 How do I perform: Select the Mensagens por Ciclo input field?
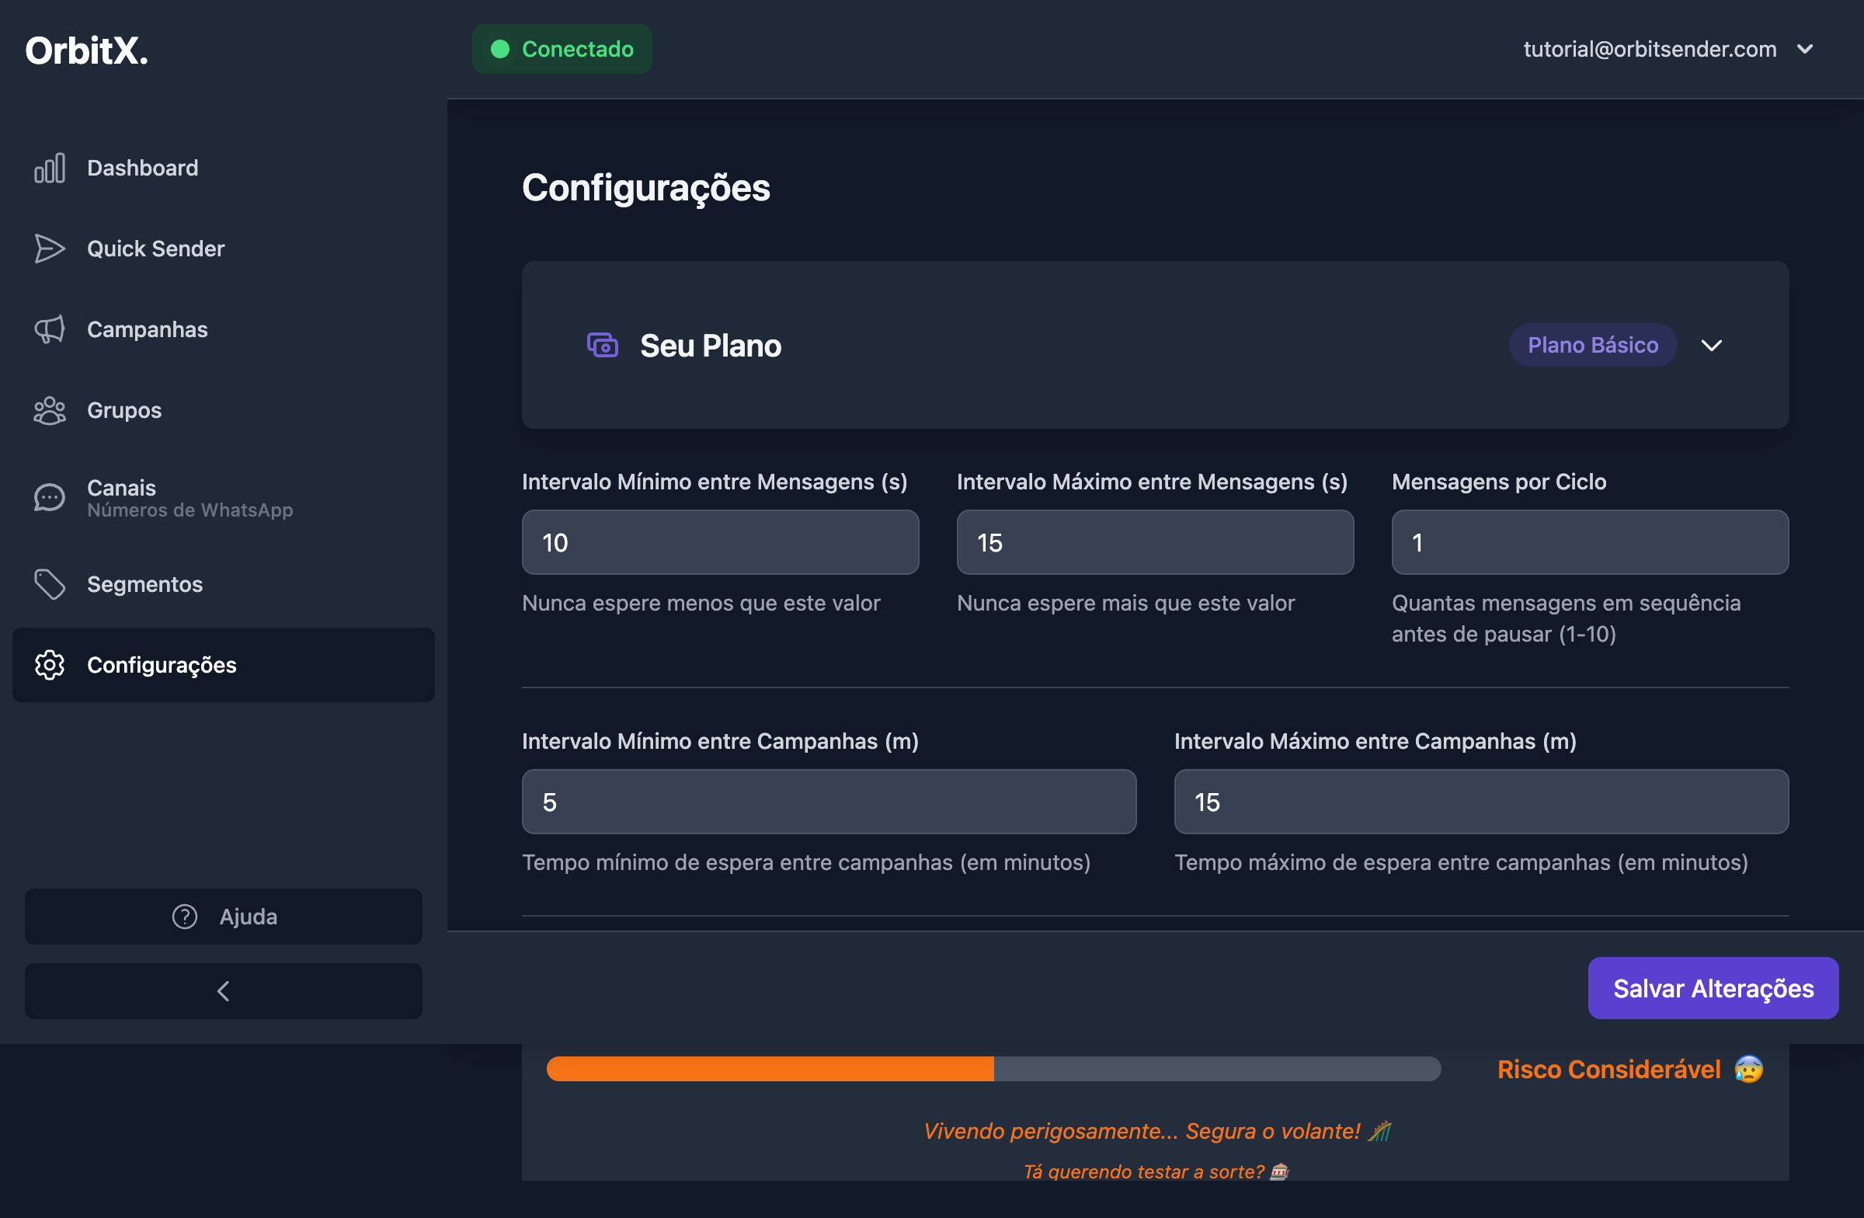coord(1589,541)
